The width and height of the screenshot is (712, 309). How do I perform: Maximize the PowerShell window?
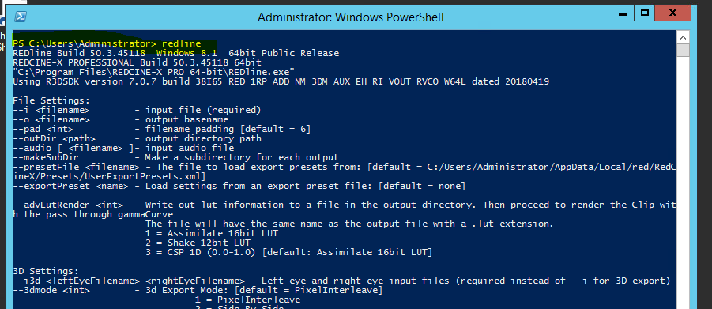pos(644,13)
